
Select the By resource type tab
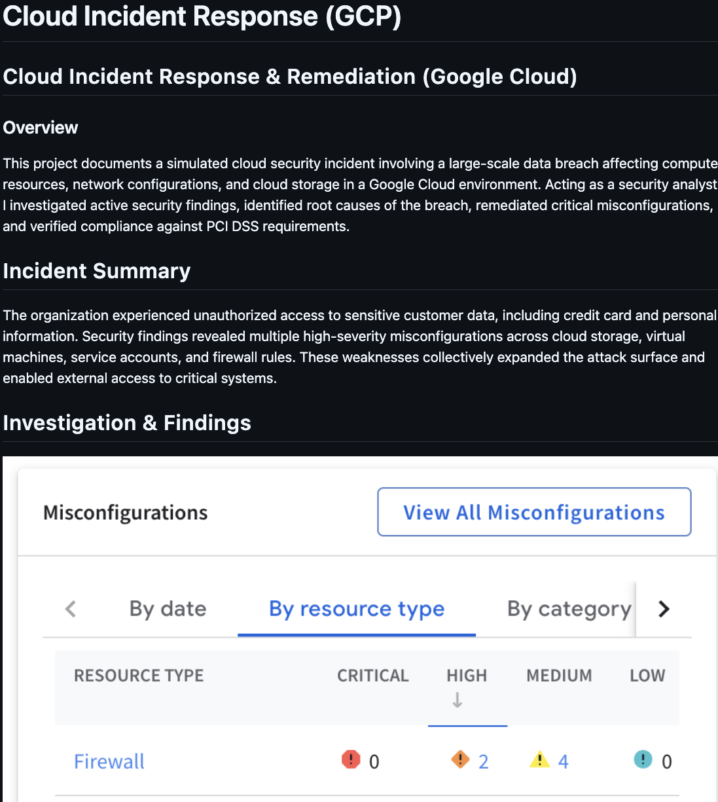tap(356, 609)
